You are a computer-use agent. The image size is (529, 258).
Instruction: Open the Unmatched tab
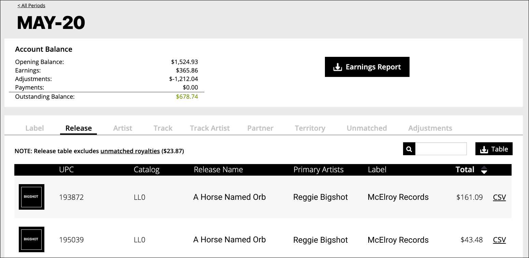pyautogui.click(x=367, y=128)
